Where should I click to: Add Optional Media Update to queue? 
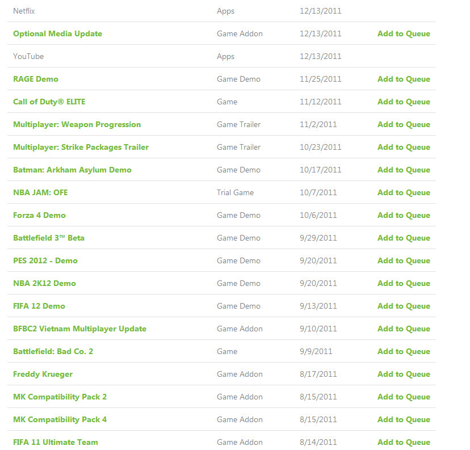[x=404, y=33]
